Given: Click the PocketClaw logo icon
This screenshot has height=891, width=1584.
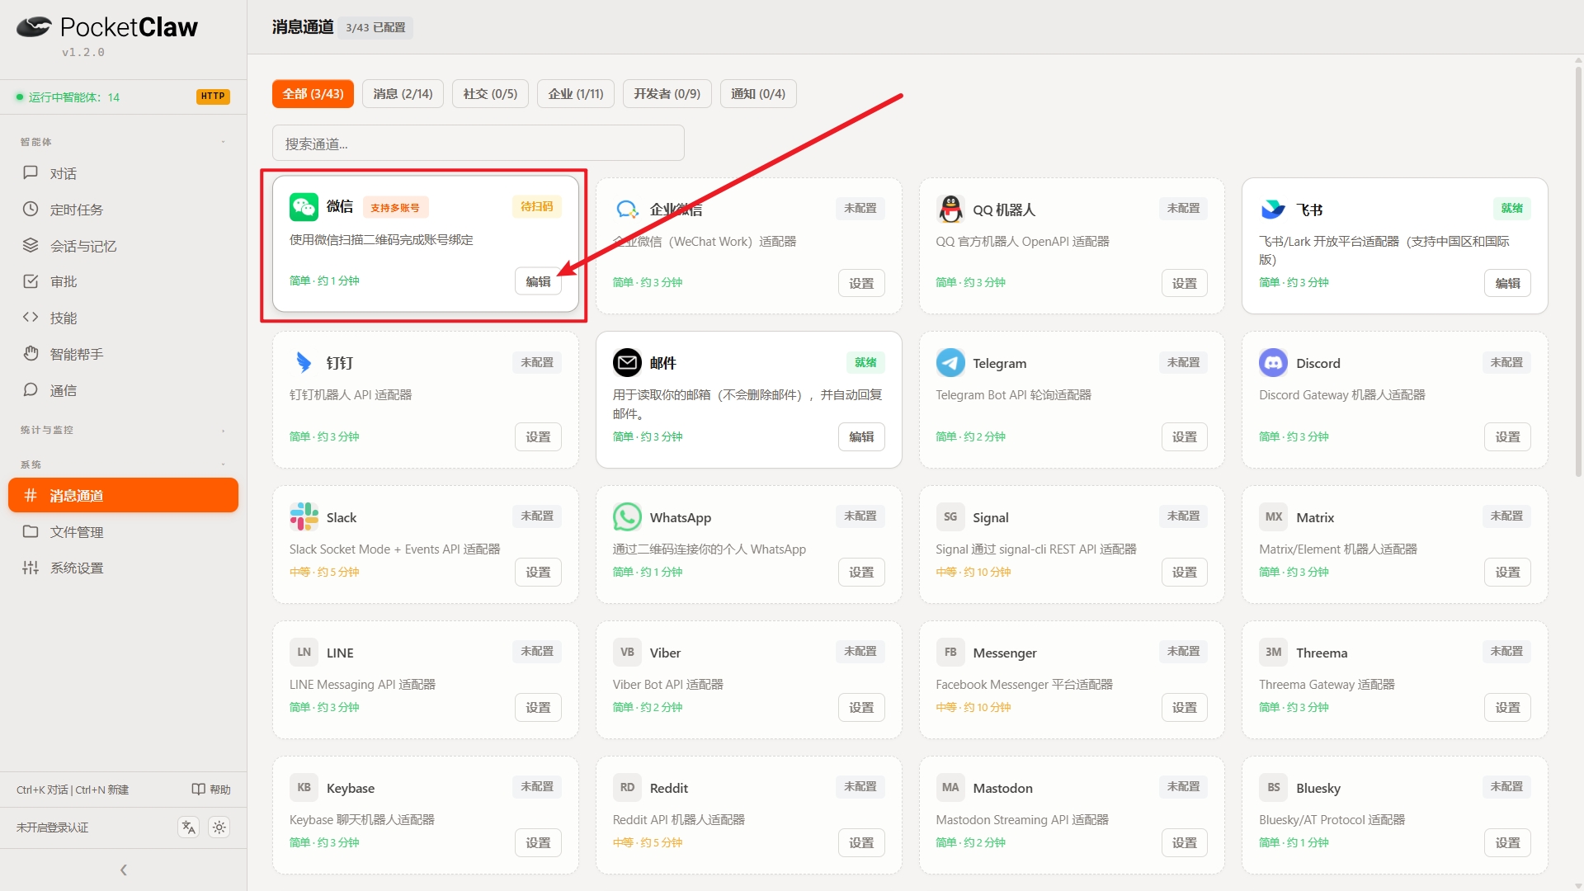Looking at the screenshot, I should coord(34,27).
